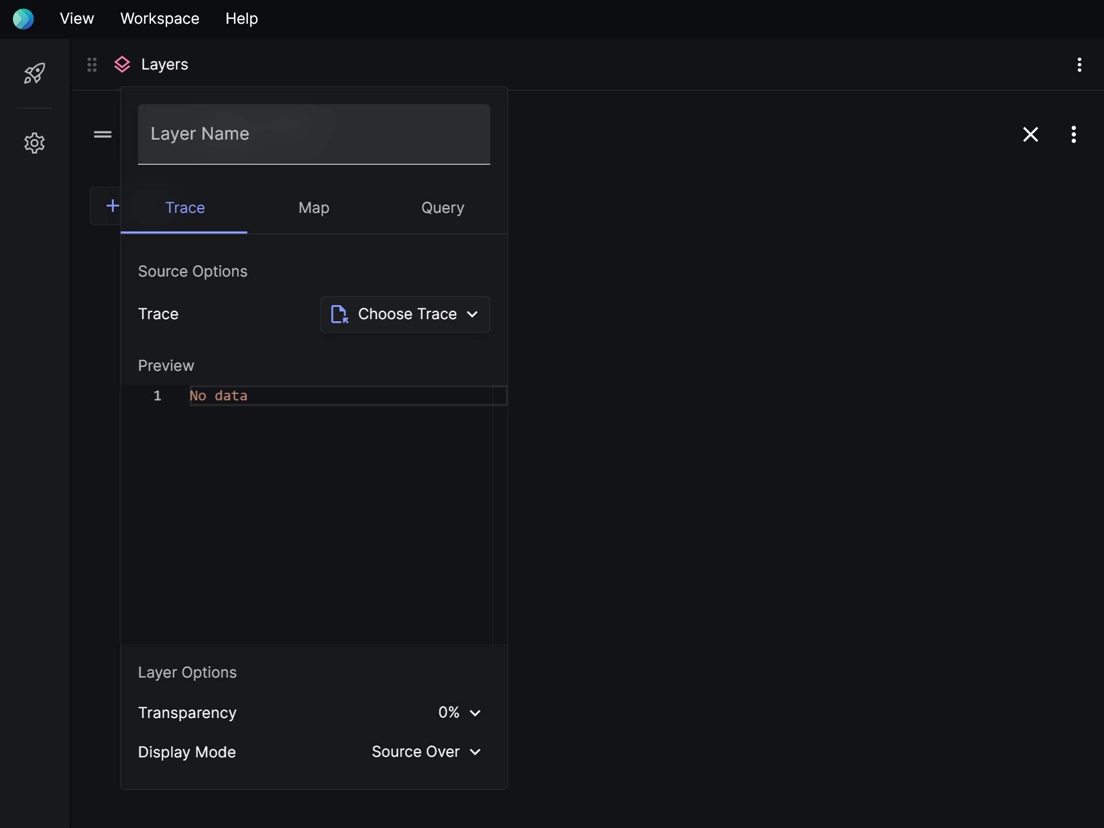The image size is (1104, 828).
Task: Click the Transparency 0% control
Action: (459, 712)
